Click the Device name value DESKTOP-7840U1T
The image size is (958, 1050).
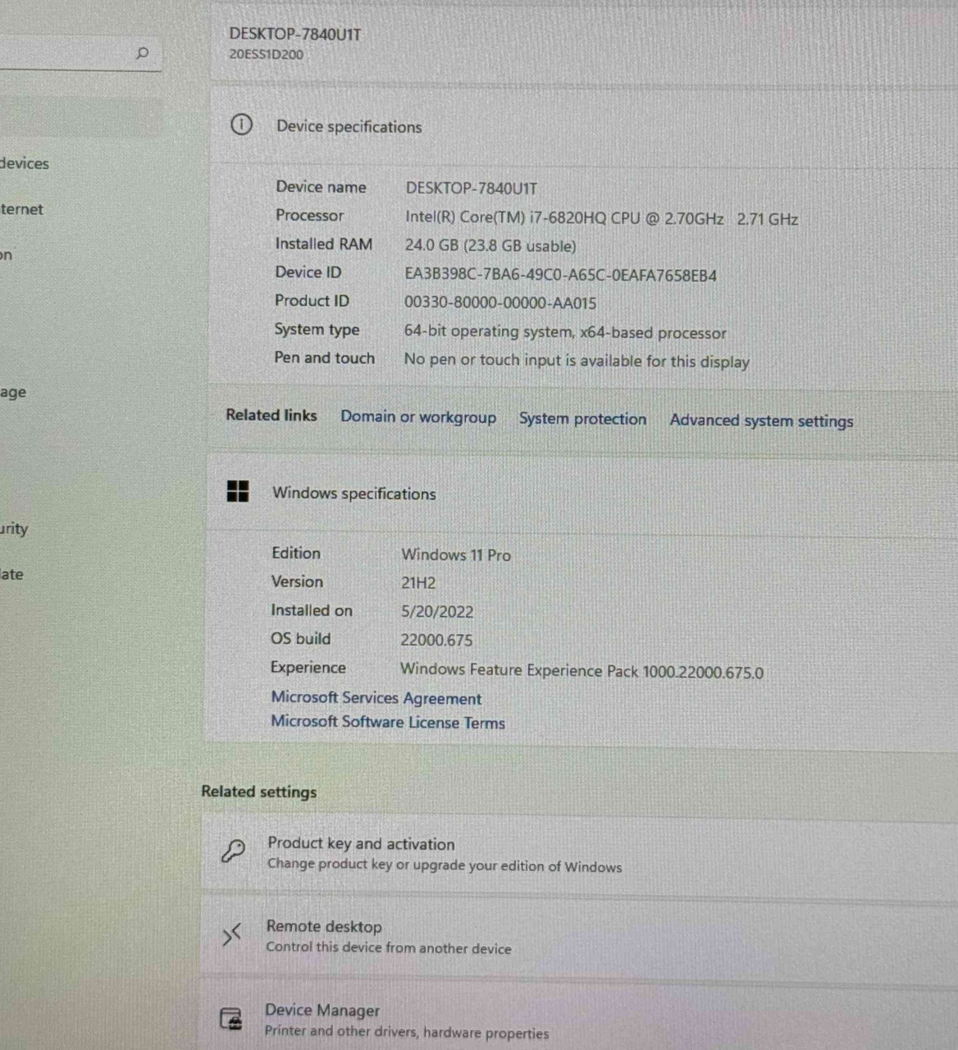472,188
